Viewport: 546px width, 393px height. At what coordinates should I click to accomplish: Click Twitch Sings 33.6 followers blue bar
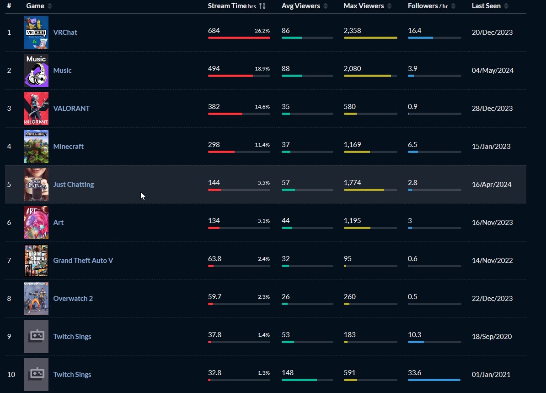pos(434,380)
